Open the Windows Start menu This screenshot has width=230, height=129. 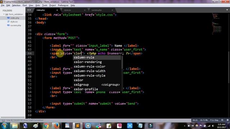tap(5, 126)
